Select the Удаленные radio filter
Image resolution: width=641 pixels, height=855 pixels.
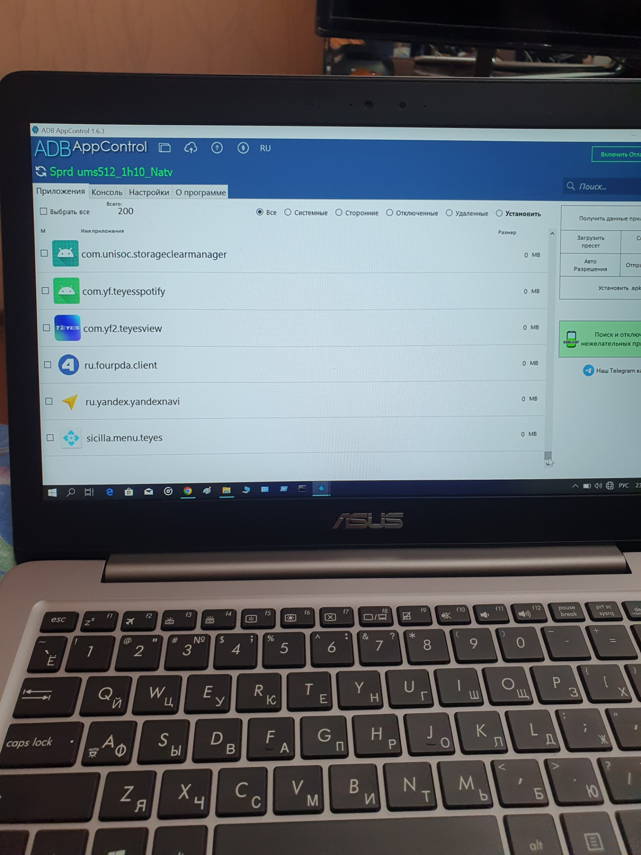(x=449, y=213)
